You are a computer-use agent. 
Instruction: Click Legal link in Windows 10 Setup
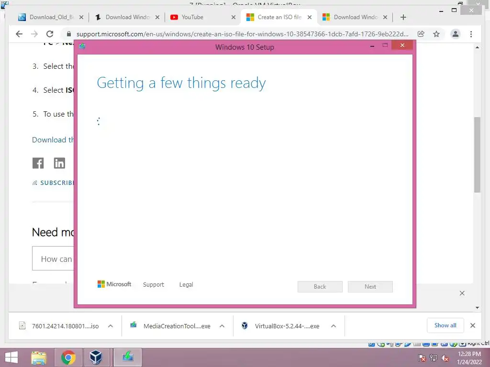pyautogui.click(x=186, y=285)
